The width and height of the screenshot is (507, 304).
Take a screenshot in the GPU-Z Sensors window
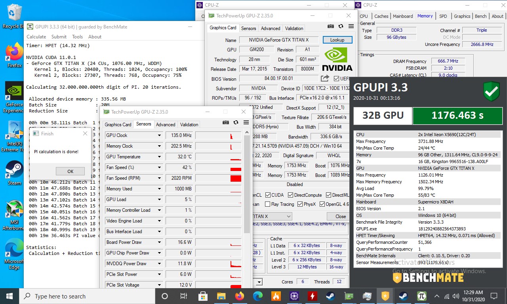click(x=226, y=123)
